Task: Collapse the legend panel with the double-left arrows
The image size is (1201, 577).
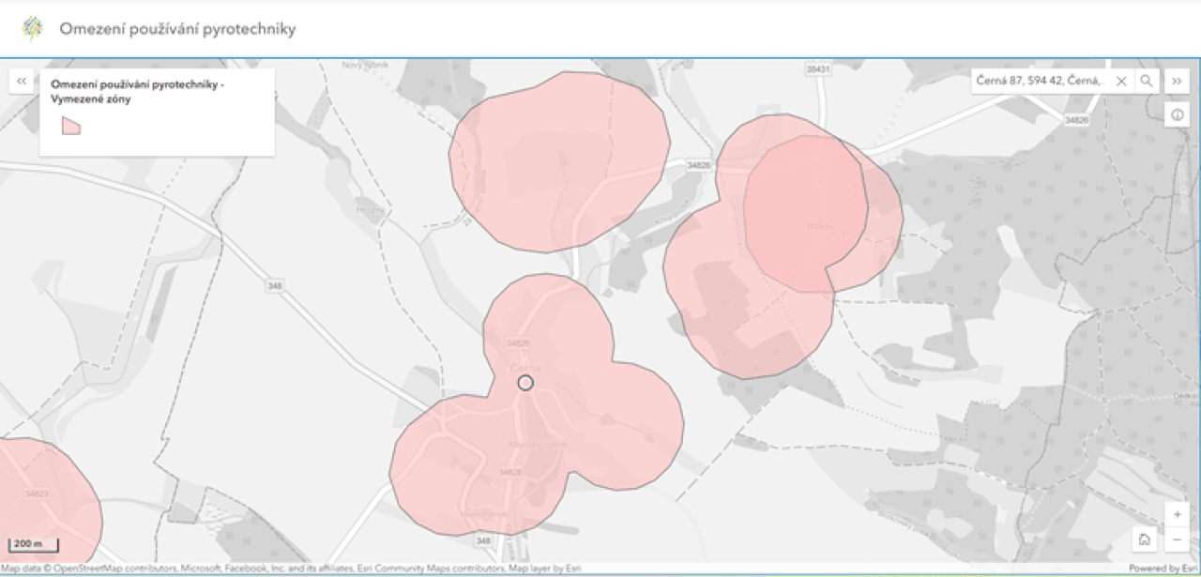Action: [x=22, y=82]
